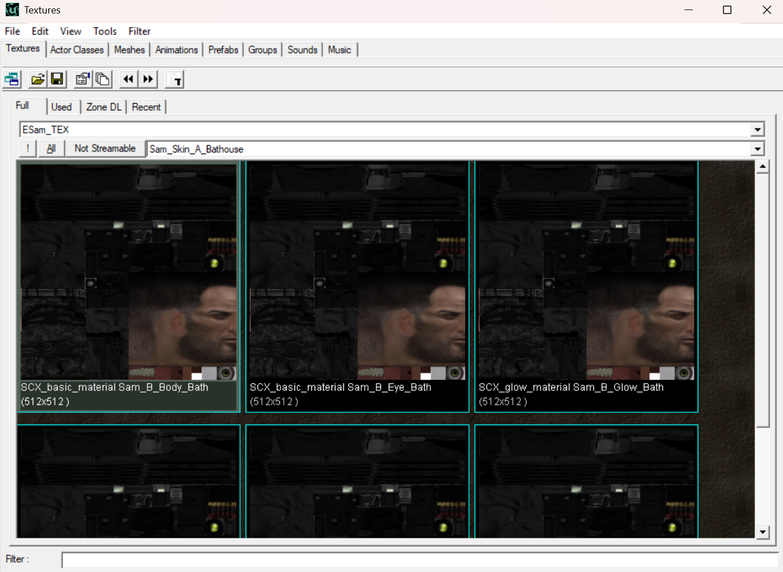Switch to the Prefabs tab

pyautogui.click(x=223, y=50)
